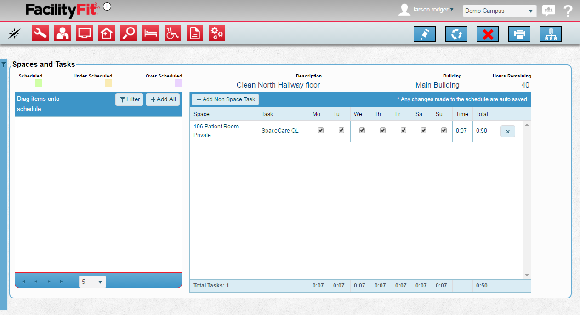Viewport: 580px width, 315px height.
Task: Click the blue refresh arrows icon
Action: click(456, 34)
